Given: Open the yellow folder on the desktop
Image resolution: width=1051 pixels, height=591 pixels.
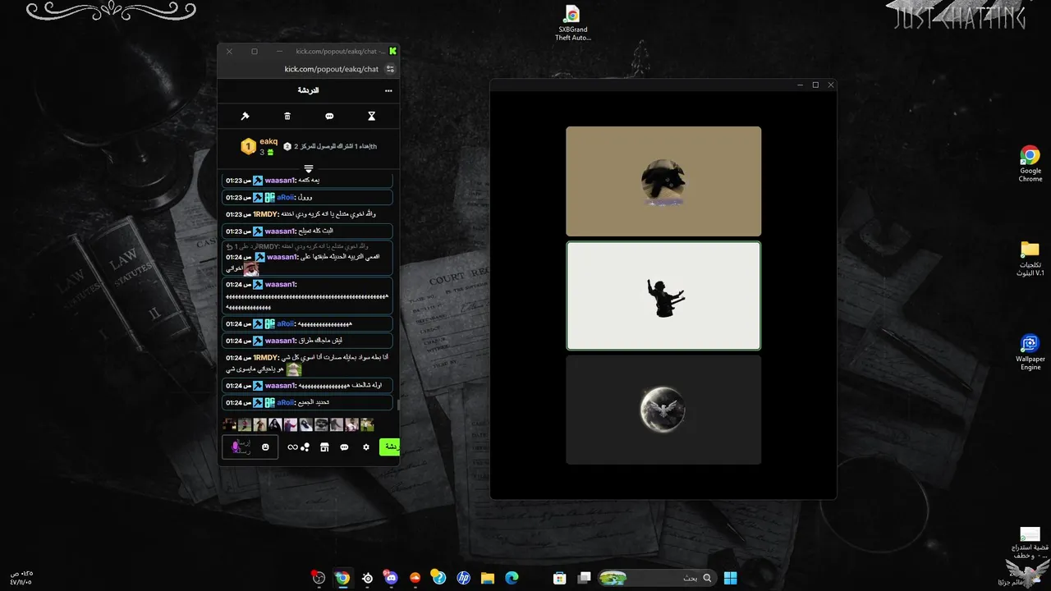Looking at the screenshot, I should [1030, 258].
